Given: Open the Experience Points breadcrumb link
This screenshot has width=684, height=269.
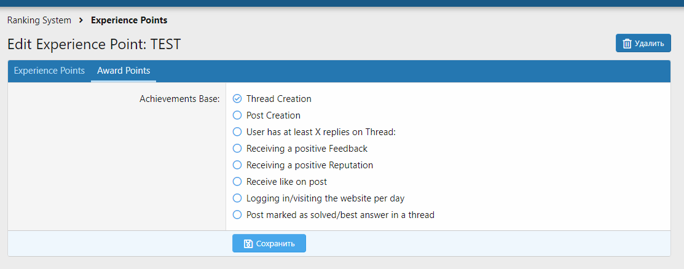Looking at the screenshot, I should (x=129, y=20).
